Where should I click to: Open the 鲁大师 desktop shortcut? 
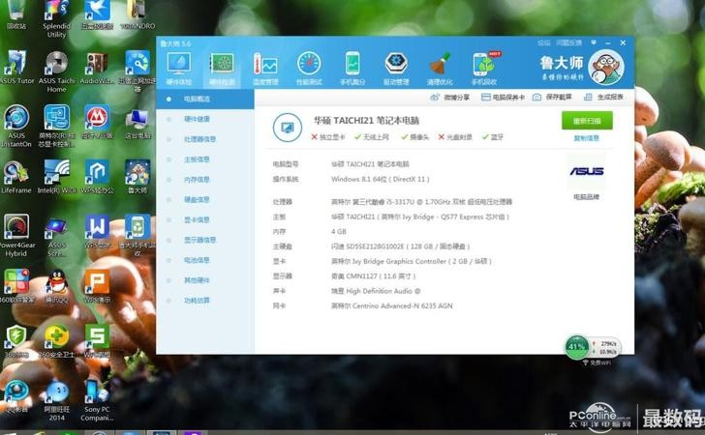138,177
